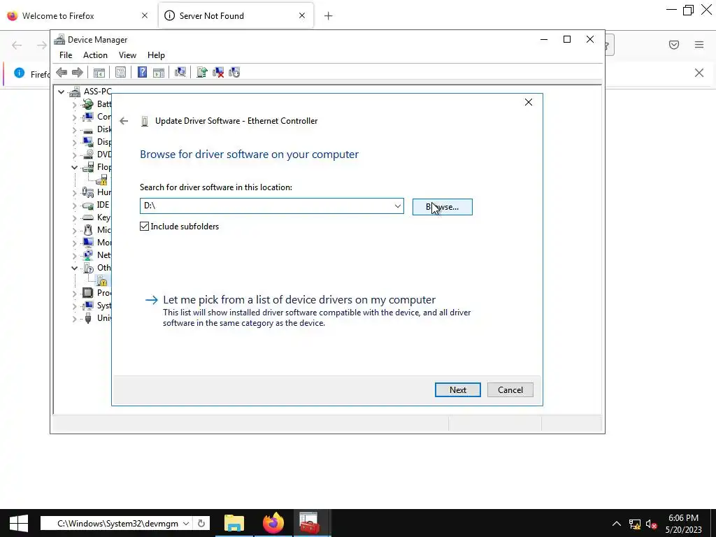Viewport: 716px width, 537px height.
Task: Expand the Network adapters tree node
Action: tap(74, 255)
